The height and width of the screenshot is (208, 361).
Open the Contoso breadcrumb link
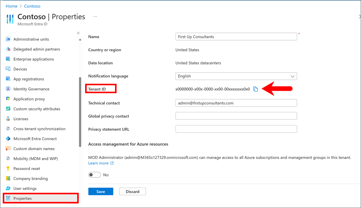(x=32, y=6)
